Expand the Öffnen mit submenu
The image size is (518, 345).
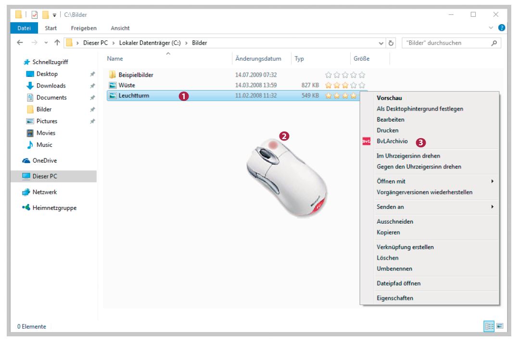coord(492,181)
